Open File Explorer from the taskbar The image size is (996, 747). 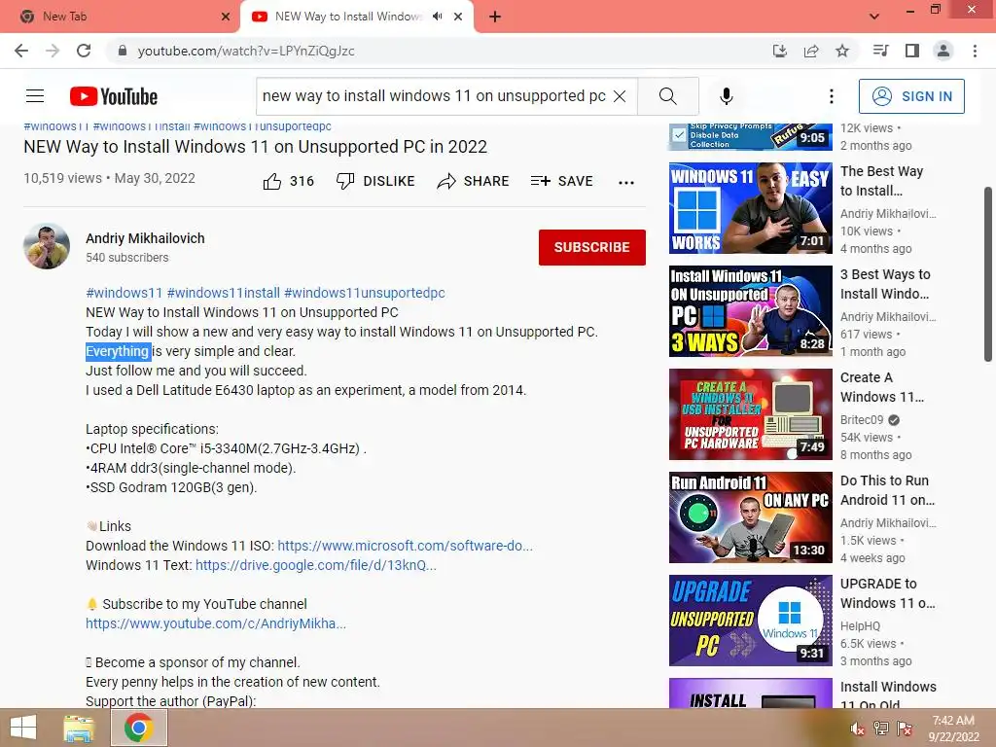click(79, 728)
